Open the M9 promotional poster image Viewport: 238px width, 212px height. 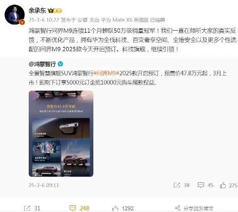(x=61, y=134)
